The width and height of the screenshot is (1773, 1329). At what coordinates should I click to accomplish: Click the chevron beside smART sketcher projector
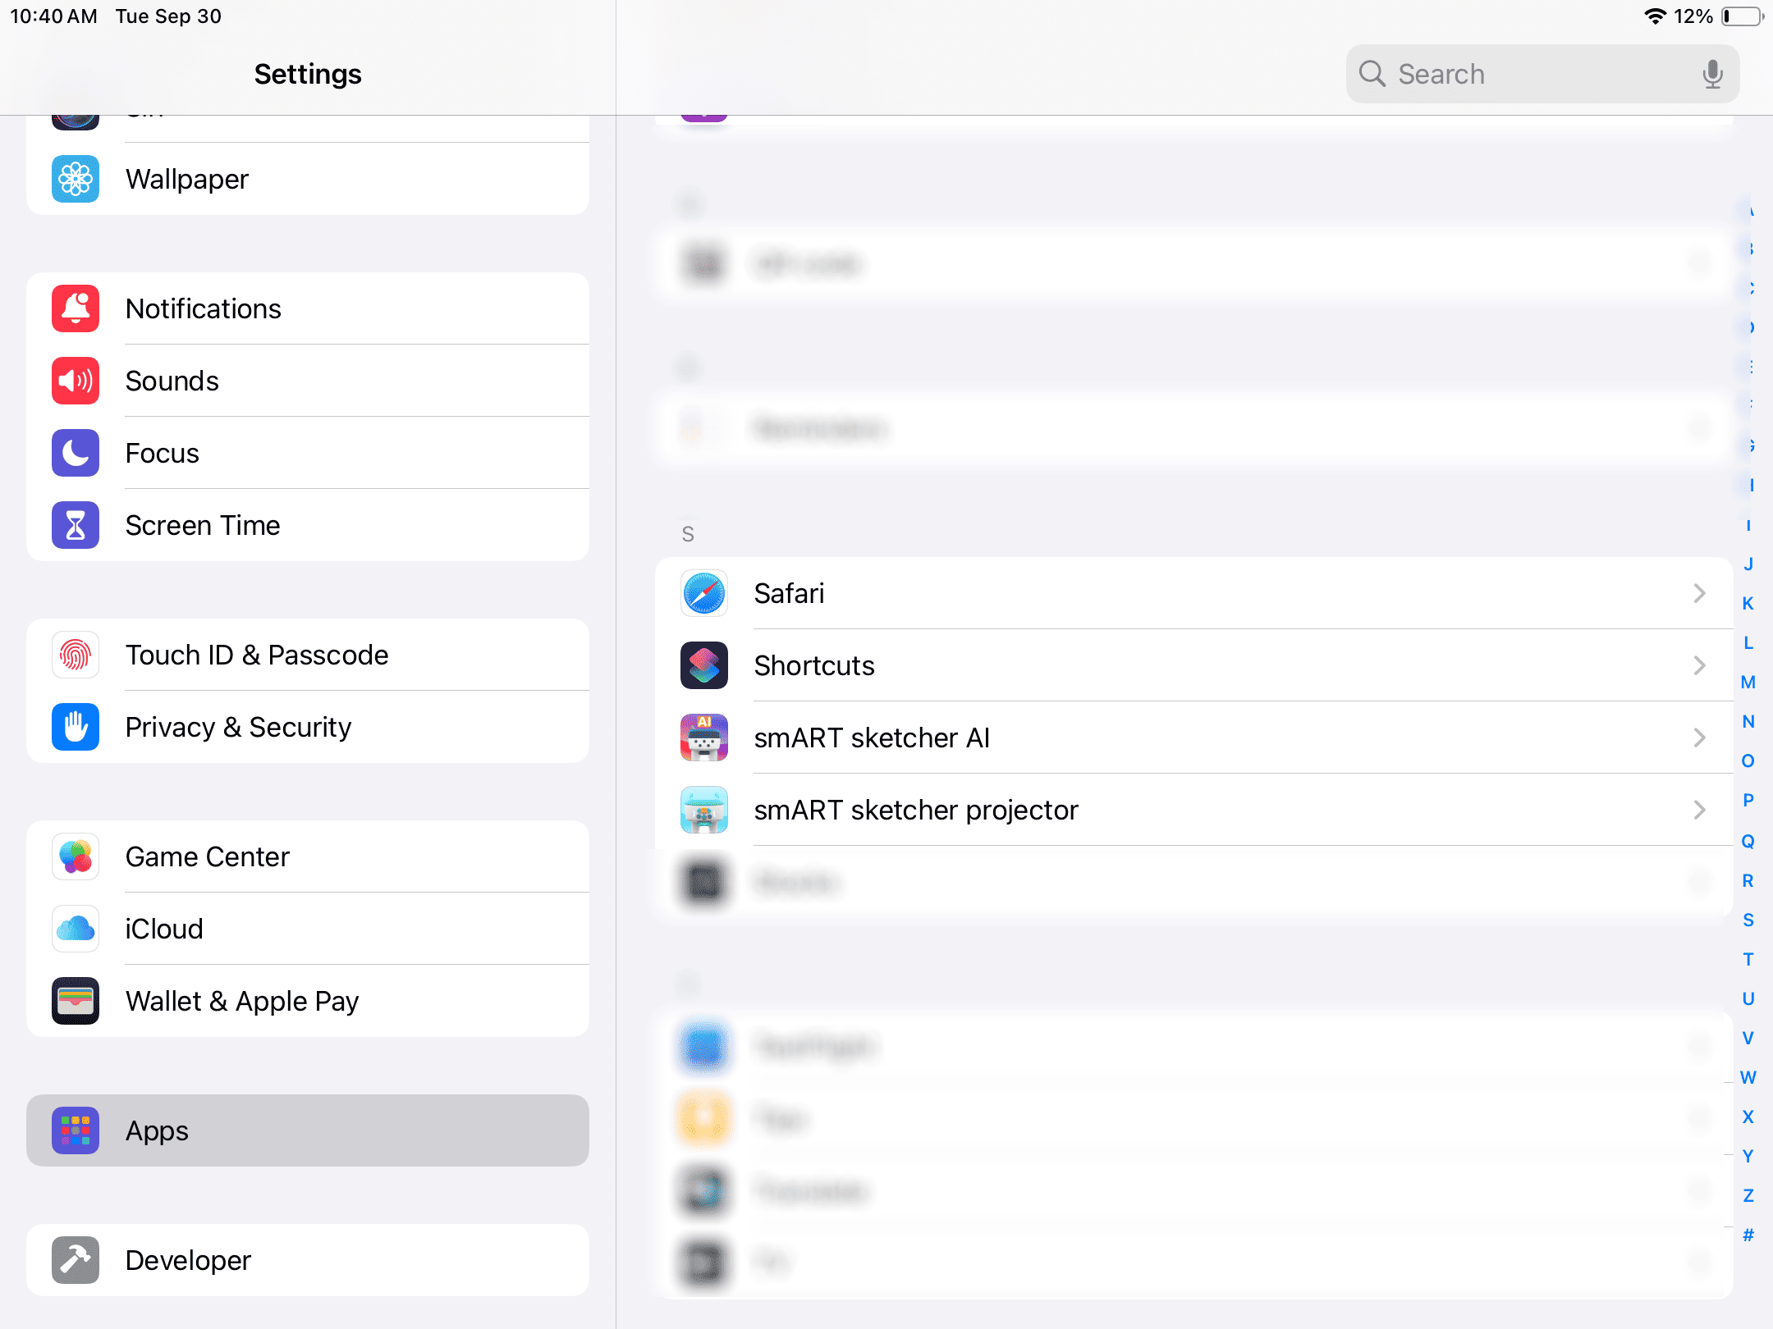click(x=1699, y=810)
